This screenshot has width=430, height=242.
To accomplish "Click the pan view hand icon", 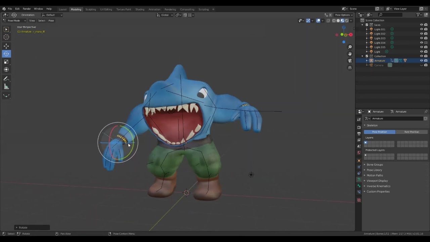I will coord(350,54).
